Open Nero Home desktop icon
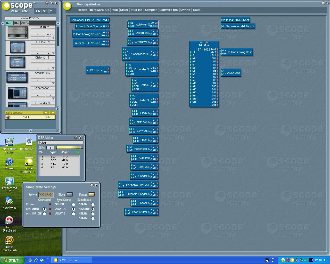The width and height of the screenshot is (330, 264). [x=9, y=203]
